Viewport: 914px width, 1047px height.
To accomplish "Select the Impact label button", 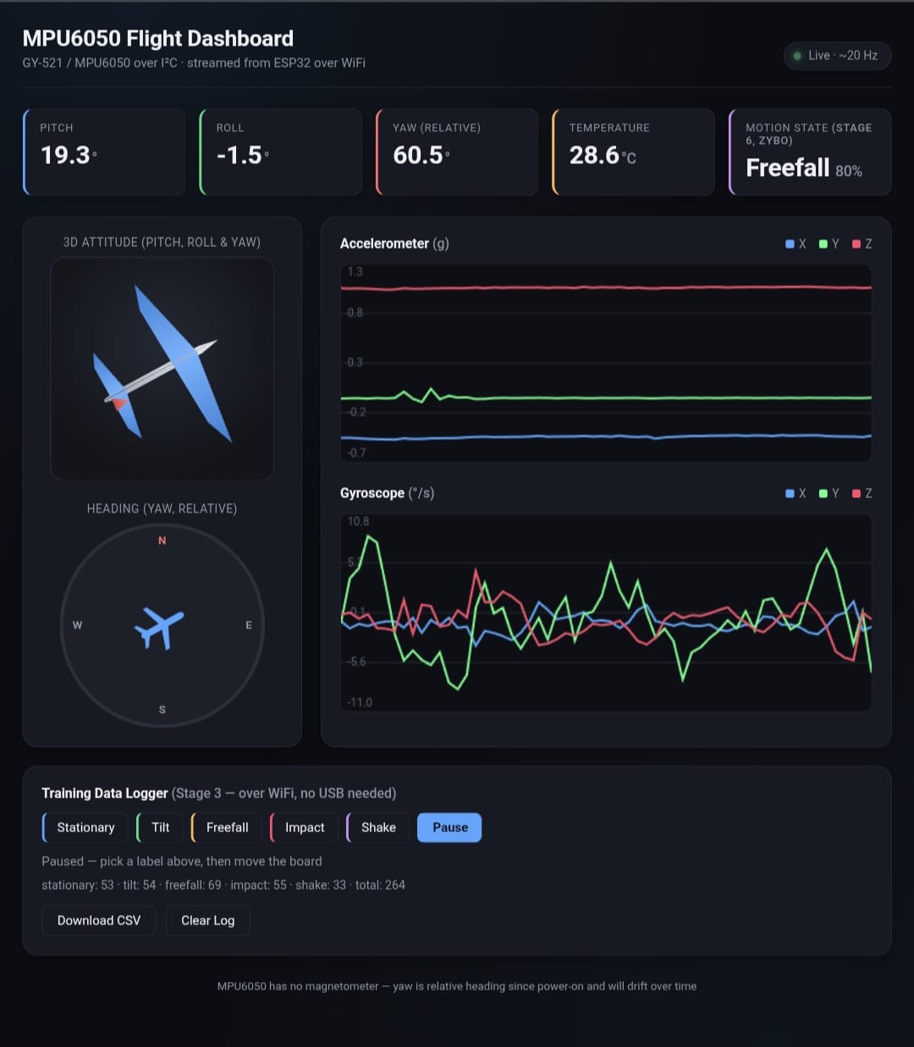I will (304, 827).
